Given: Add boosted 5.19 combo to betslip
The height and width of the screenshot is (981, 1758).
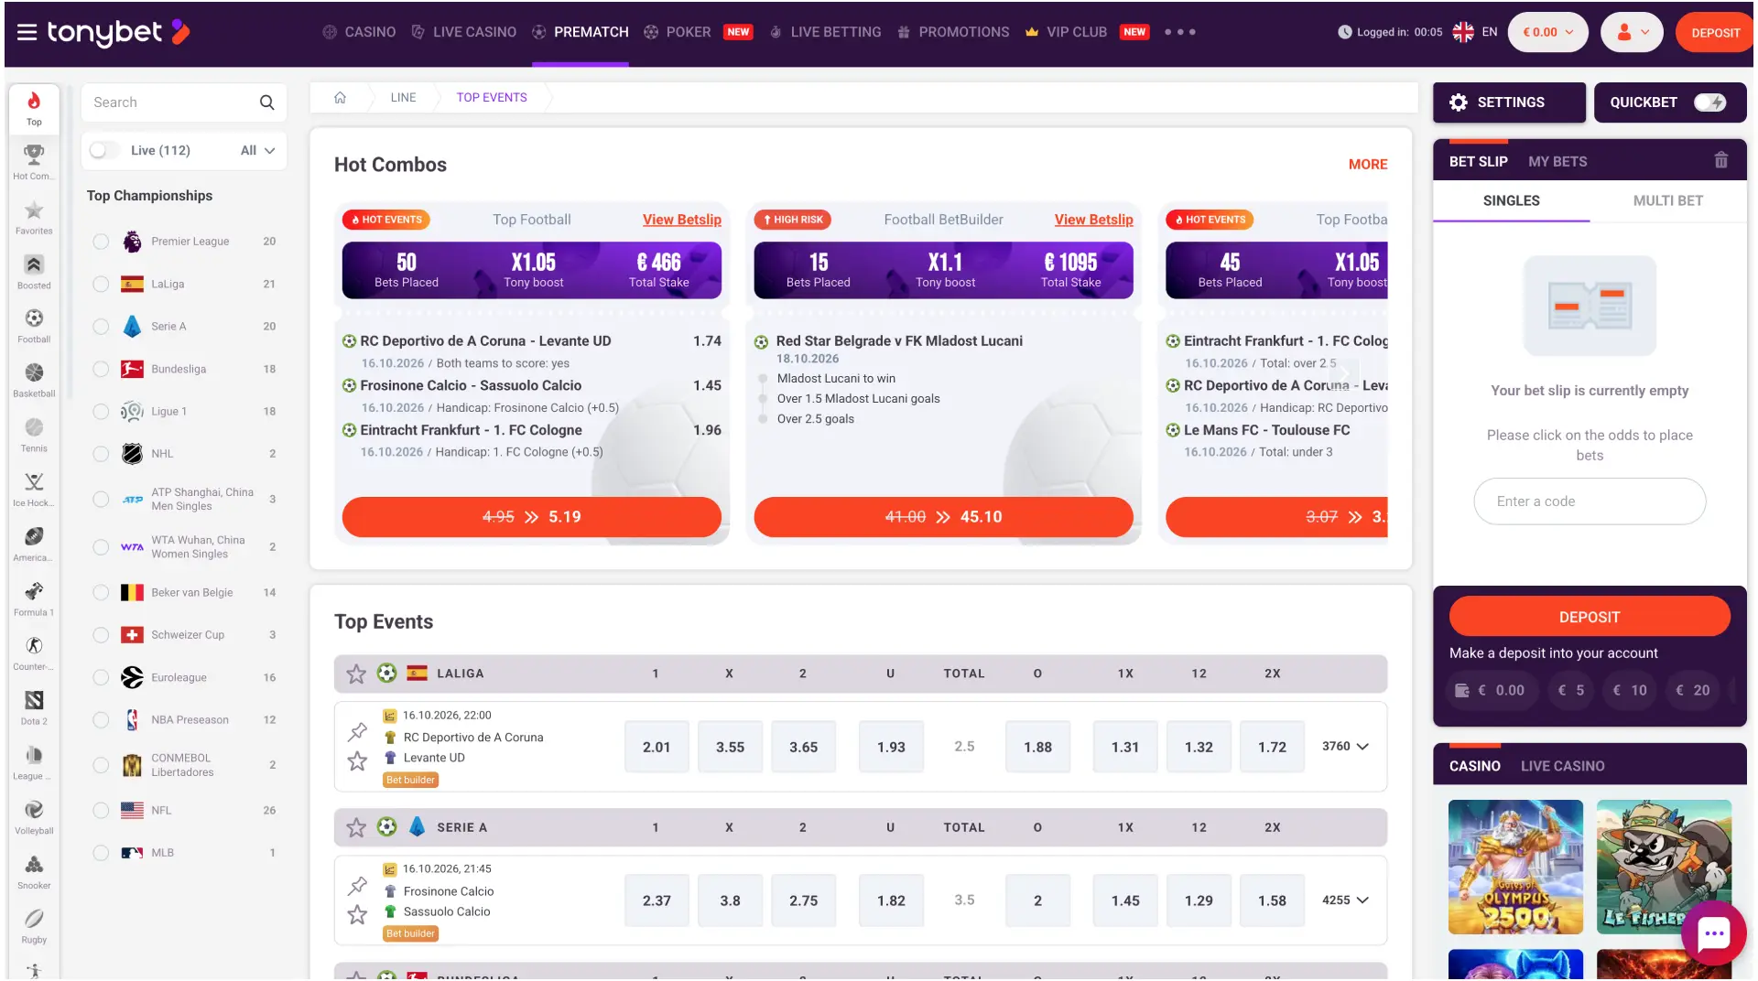Looking at the screenshot, I should tap(532, 517).
